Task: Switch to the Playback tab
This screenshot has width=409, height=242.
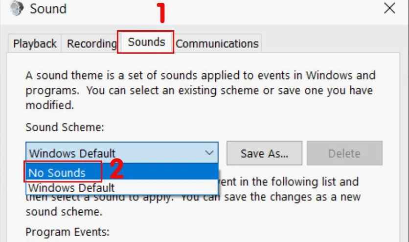Action: pos(35,43)
